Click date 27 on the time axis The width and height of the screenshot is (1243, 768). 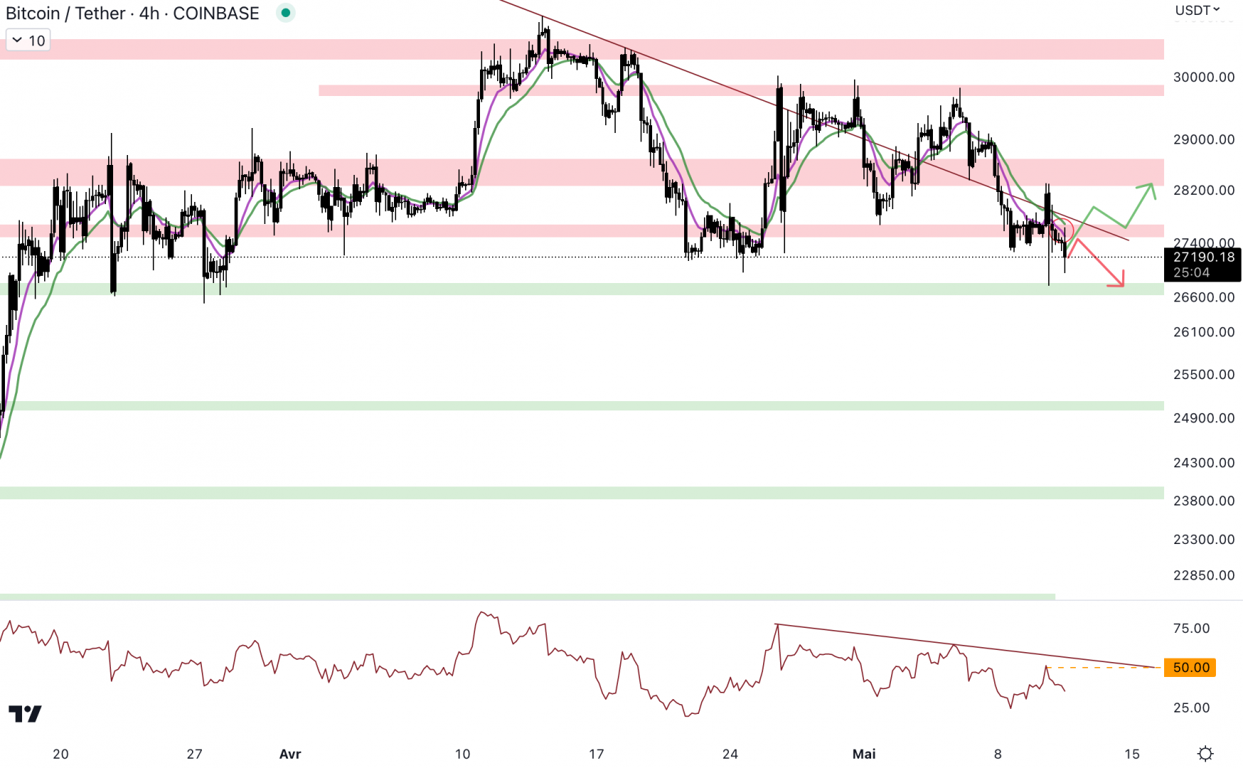tap(195, 754)
